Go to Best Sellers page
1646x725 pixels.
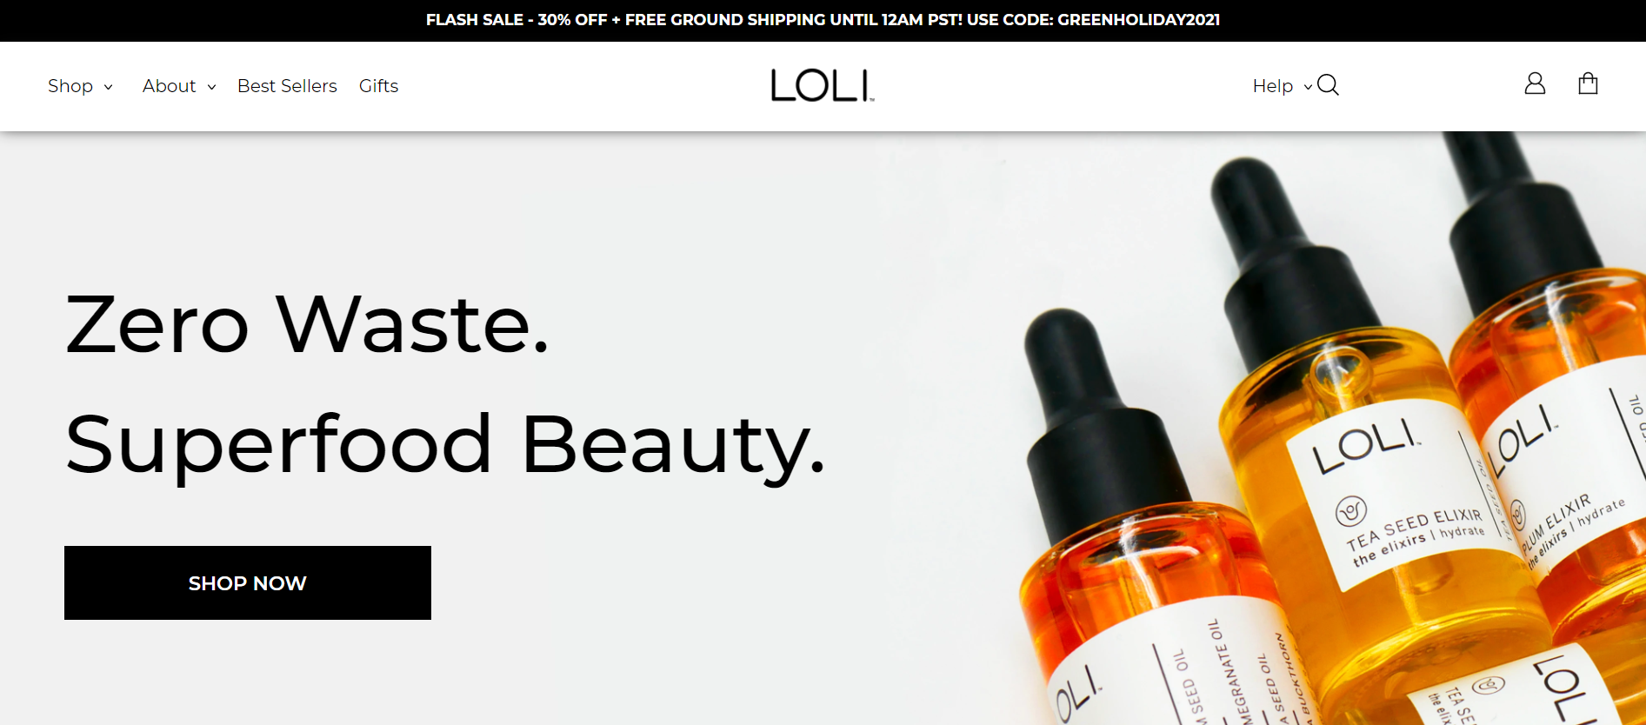point(287,86)
